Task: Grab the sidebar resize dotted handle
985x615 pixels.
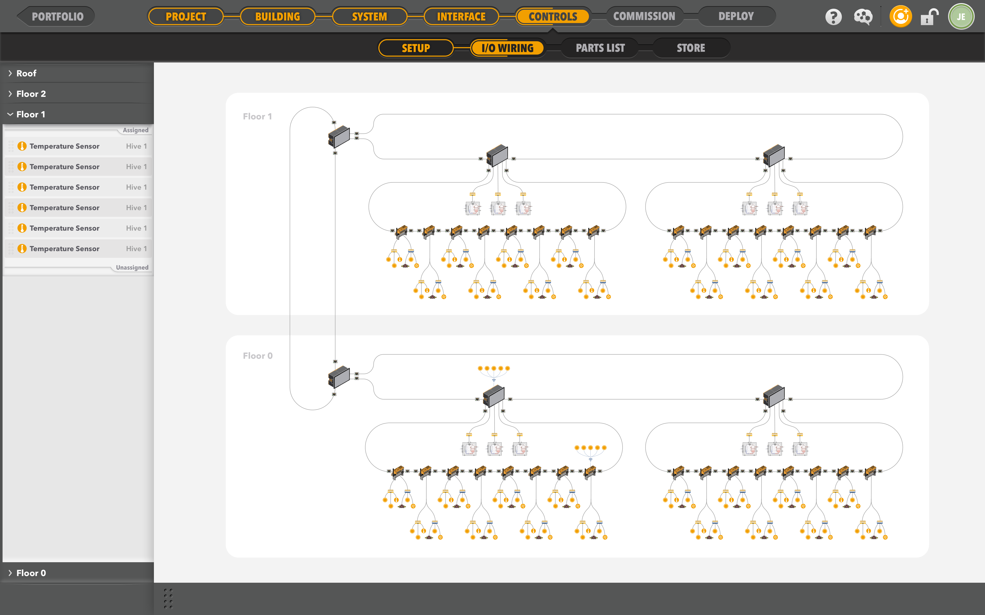Action: click(168, 598)
